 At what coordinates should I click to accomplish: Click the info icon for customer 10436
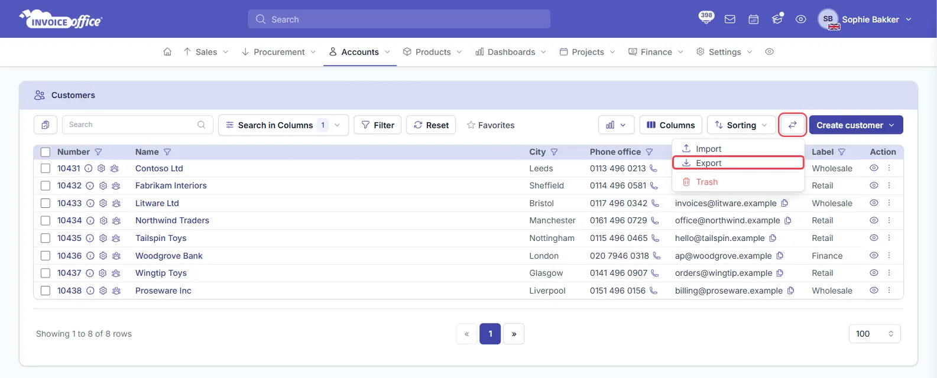pos(90,256)
